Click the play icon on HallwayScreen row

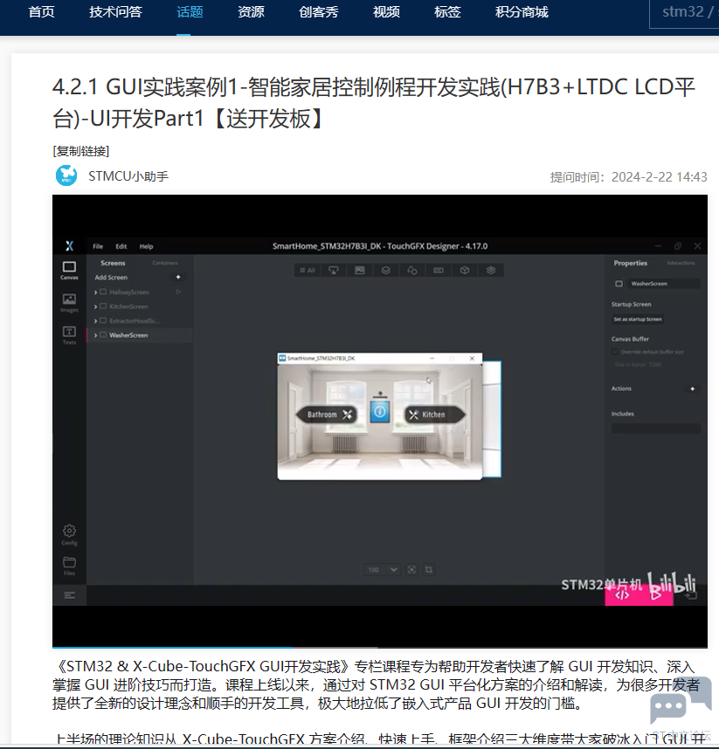178,292
